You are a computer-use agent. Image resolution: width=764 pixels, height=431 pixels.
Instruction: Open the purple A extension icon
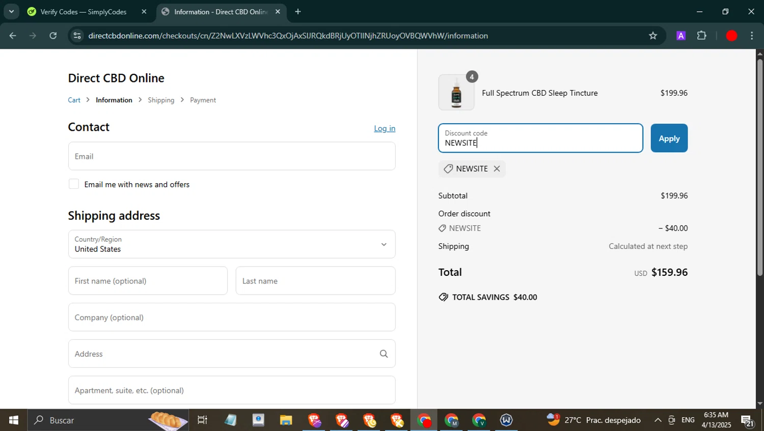click(x=681, y=36)
